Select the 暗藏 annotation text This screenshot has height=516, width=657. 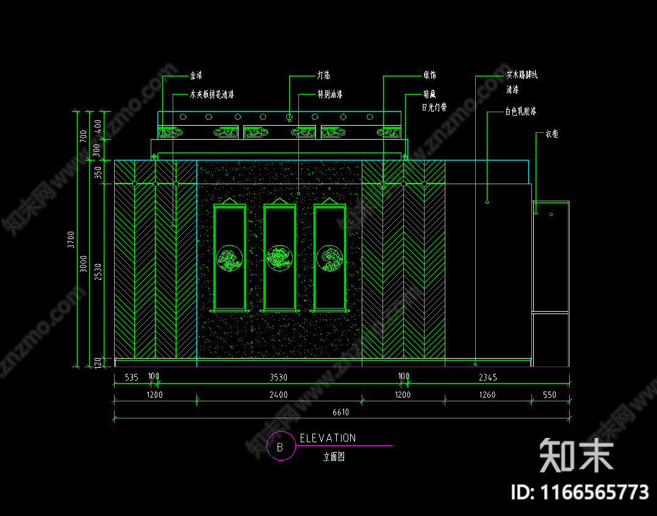coord(429,95)
